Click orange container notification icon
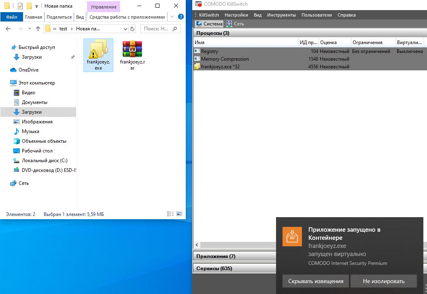427x294 pixels. [292, 236]
